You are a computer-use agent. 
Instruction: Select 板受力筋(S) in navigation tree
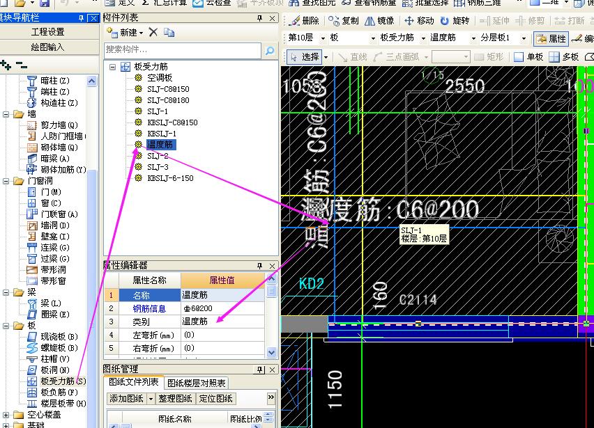pyautogui.click(x=63, y=381)
